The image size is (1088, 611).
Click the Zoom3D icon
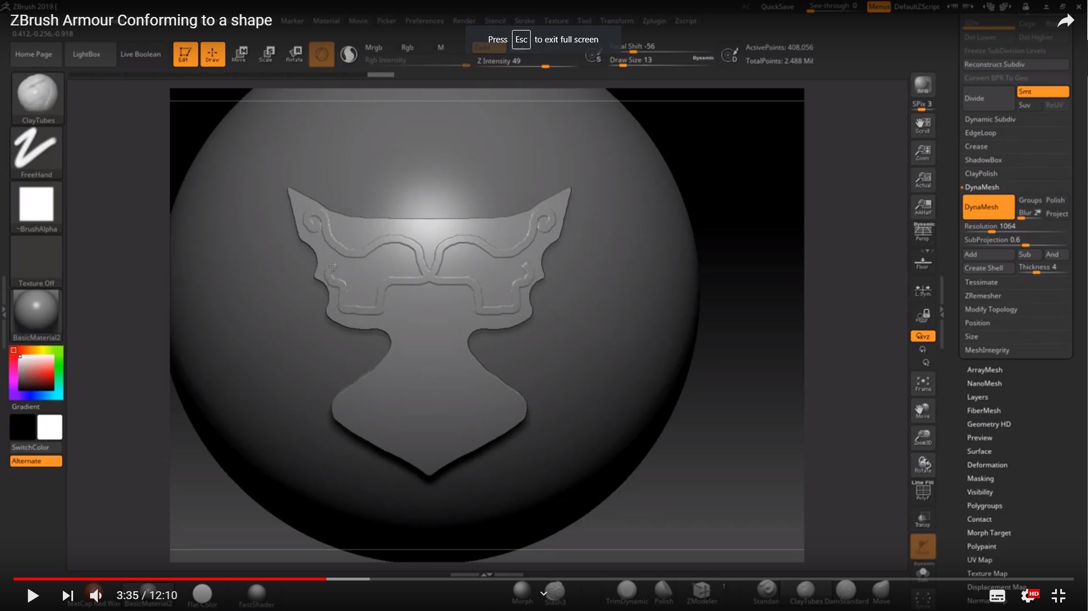(x=923, y=438)
